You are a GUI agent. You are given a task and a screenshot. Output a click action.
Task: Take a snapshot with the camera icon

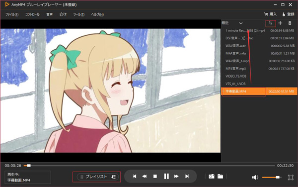[x=212, y=177]
